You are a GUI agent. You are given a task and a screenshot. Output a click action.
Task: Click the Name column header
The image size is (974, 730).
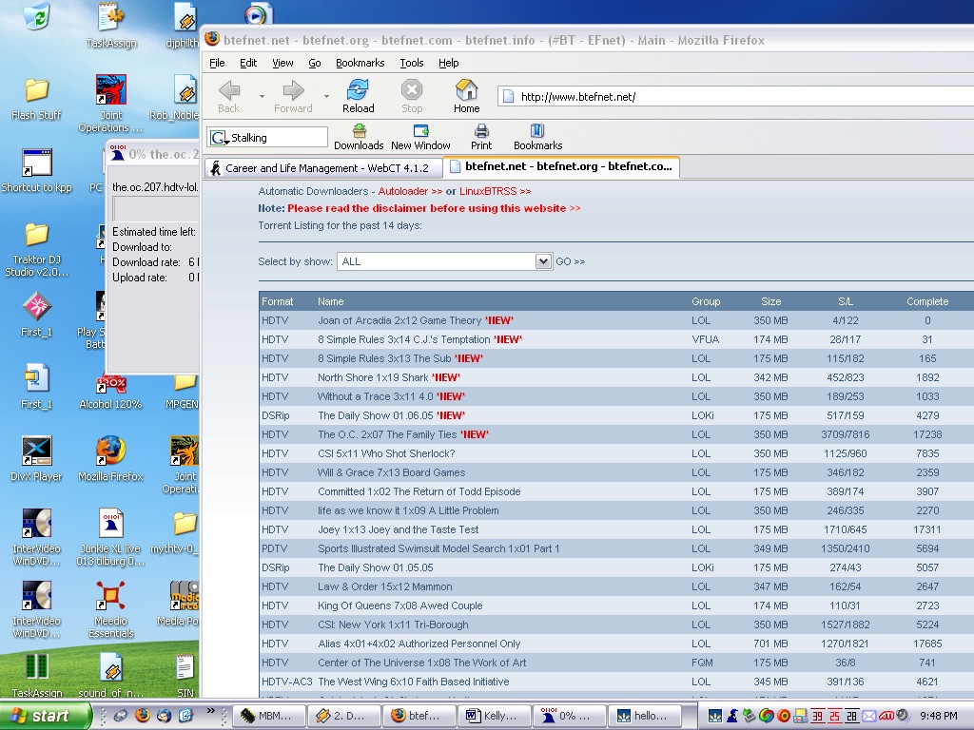[x=330, y=301]
